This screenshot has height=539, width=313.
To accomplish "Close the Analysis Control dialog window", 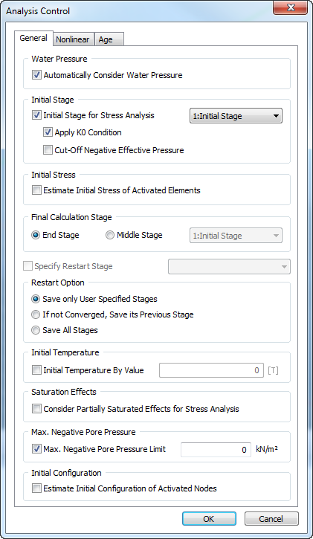I will tap(290, 7).
